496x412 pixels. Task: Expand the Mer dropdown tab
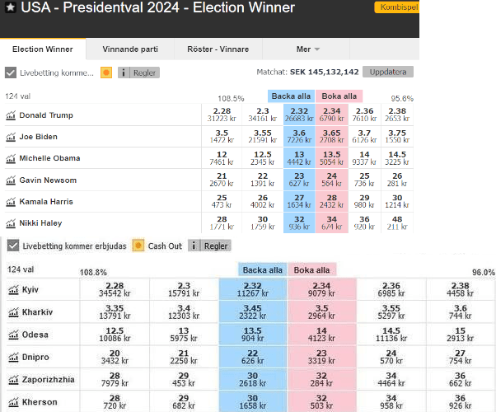pyautogui.click(x=306, y=49)
